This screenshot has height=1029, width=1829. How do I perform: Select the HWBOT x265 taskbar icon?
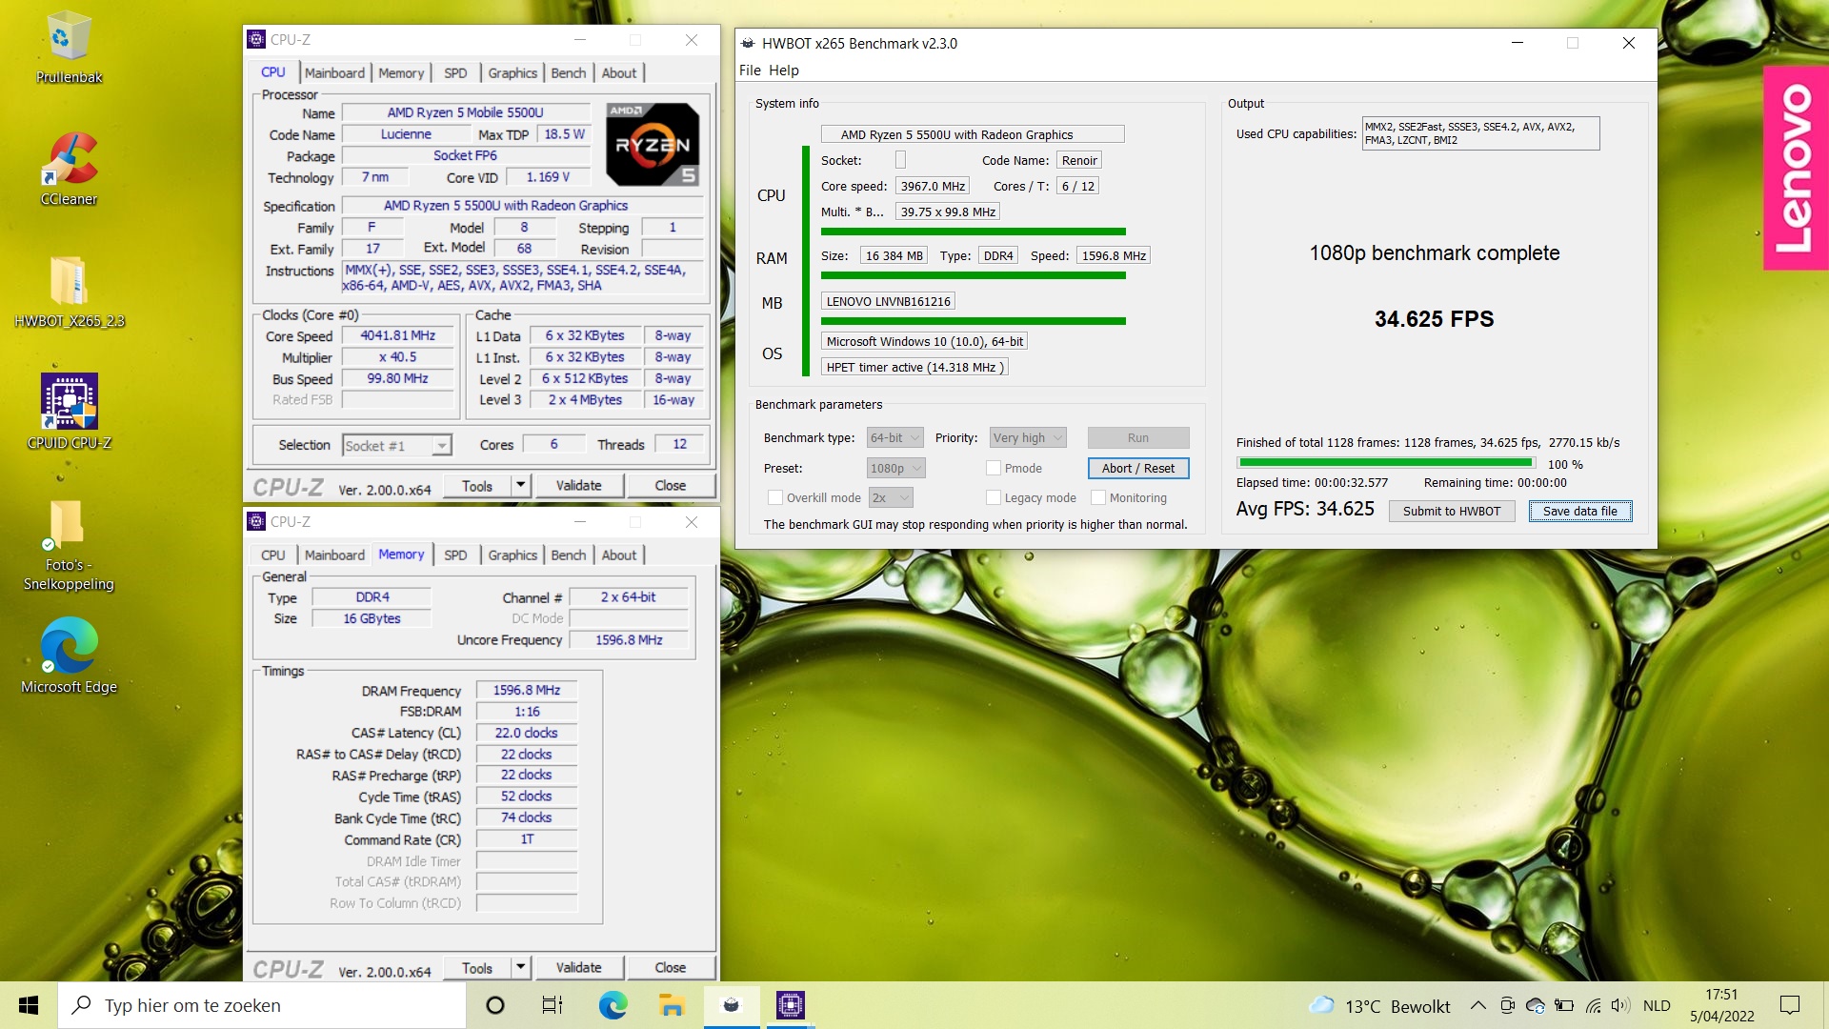pos(732,1005)
